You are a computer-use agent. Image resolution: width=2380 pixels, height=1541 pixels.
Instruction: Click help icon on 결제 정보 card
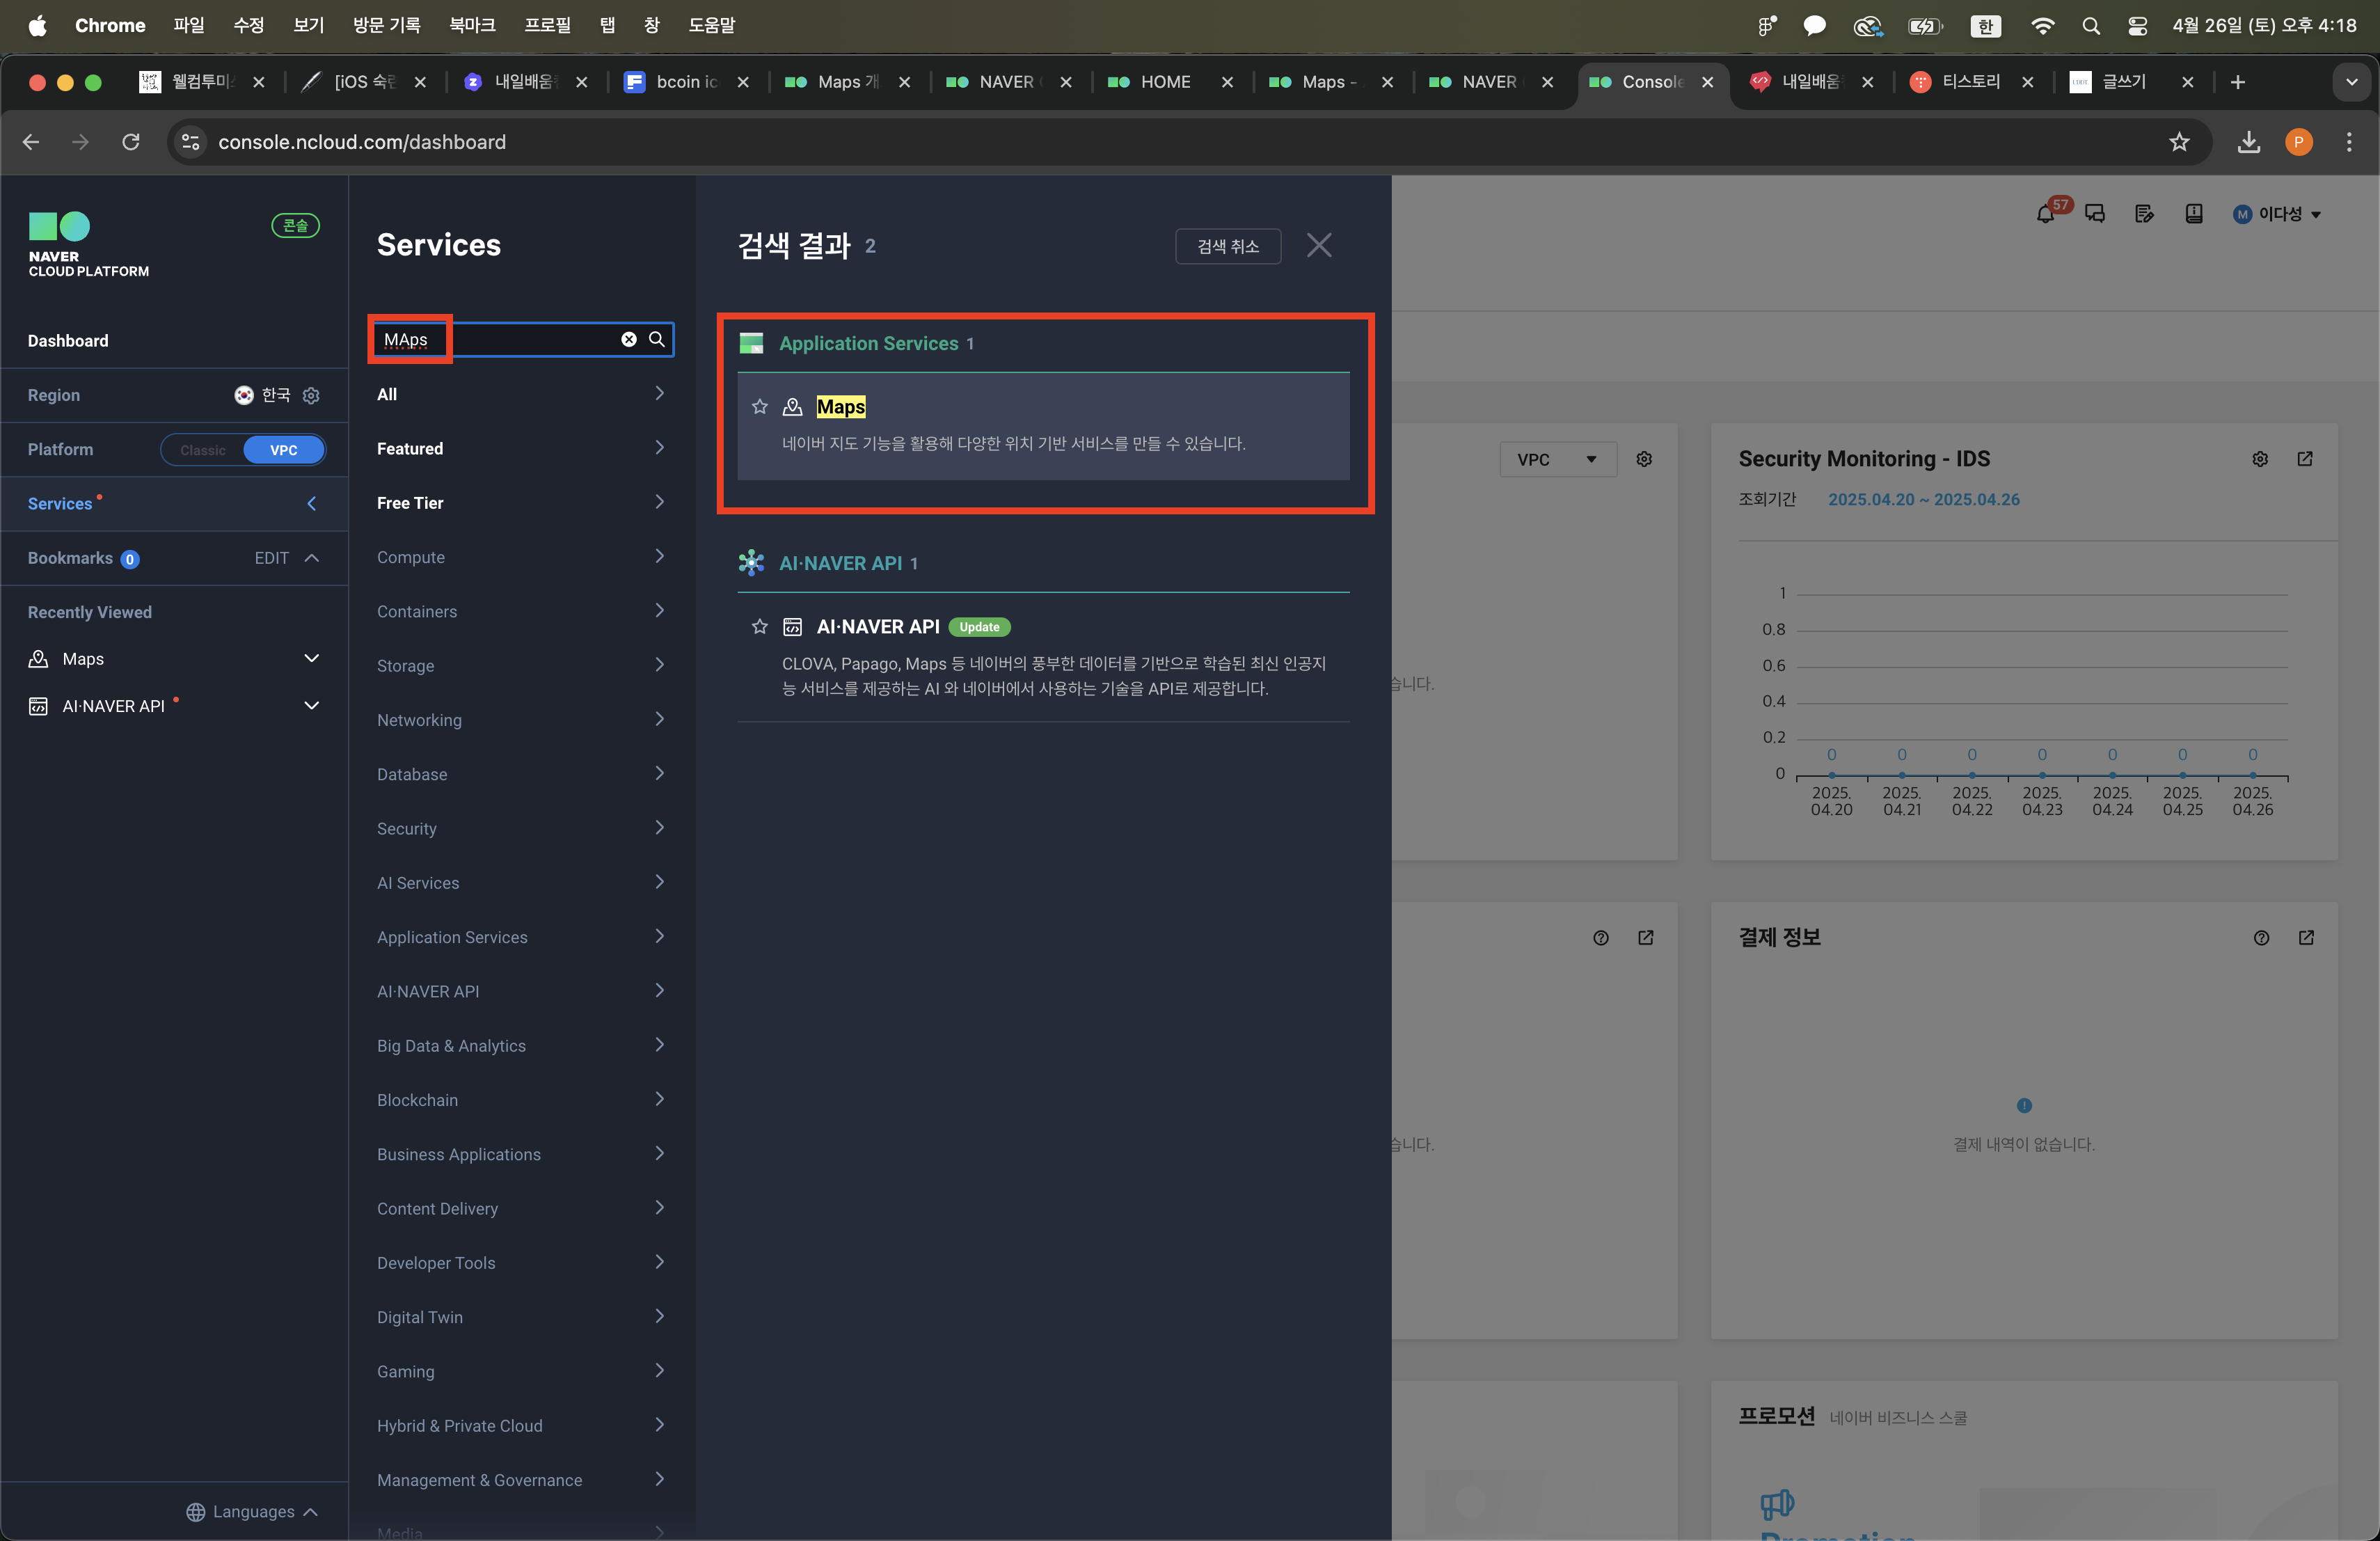(x=2261, y=938)
